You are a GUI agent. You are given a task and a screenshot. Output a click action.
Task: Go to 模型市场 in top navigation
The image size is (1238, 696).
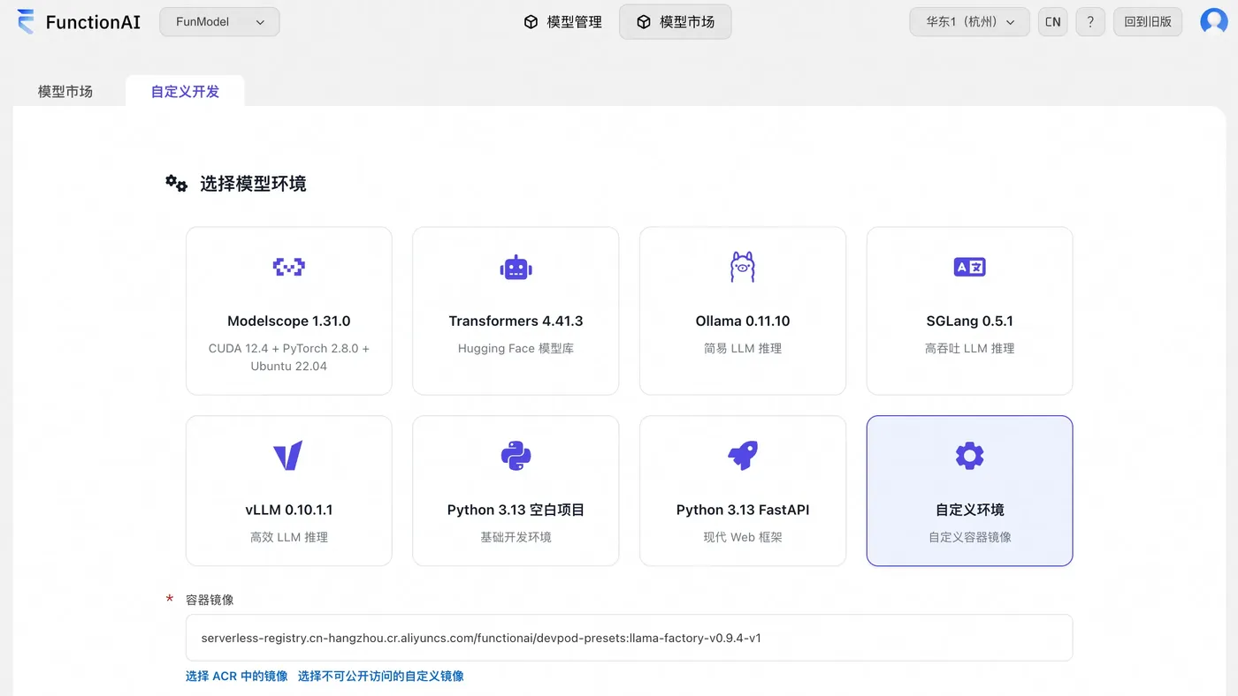pos(676,22)
